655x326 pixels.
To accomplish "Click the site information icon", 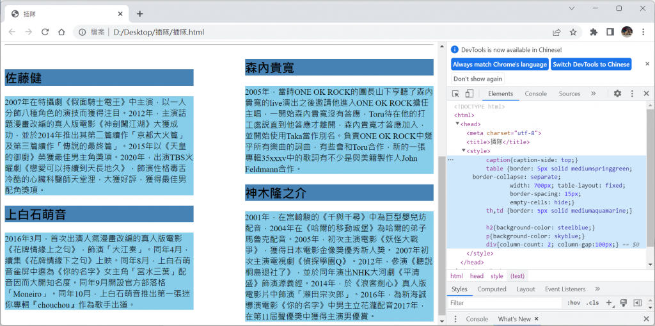I will [83, 32].
